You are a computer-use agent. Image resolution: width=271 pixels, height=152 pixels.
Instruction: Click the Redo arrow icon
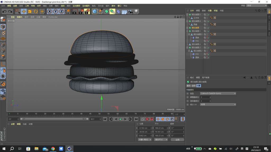(10, 12)
